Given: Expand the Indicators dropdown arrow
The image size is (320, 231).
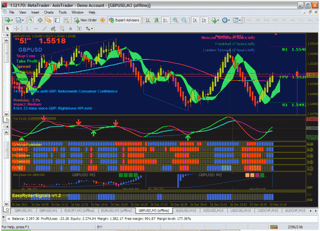Looking at the screenshot, I should pos(218,20).
